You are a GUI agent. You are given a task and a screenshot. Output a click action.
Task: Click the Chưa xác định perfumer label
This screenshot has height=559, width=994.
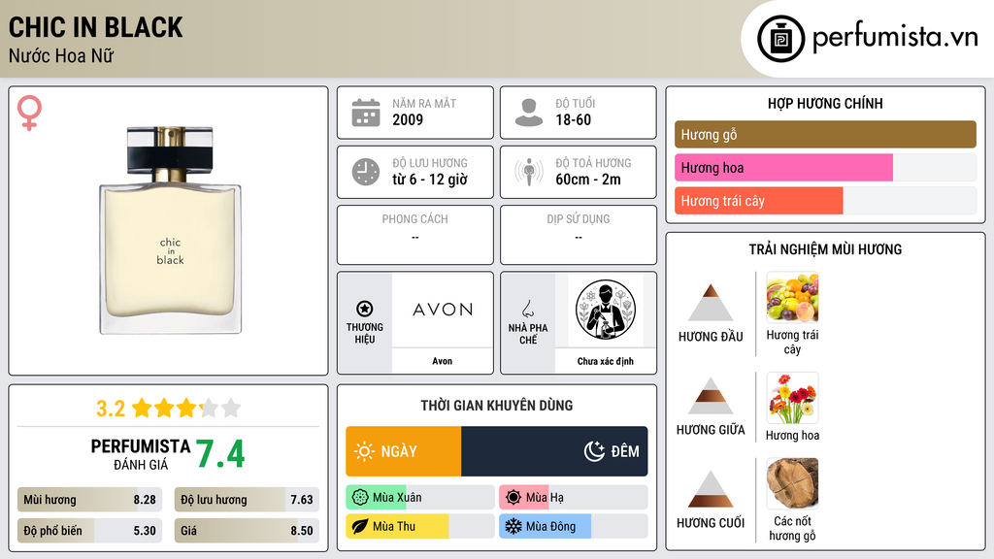tap(606, 361)
